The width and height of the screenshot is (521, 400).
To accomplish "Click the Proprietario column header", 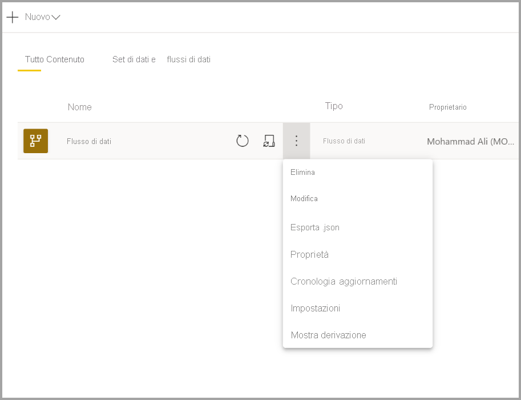I will click(447, 107).
